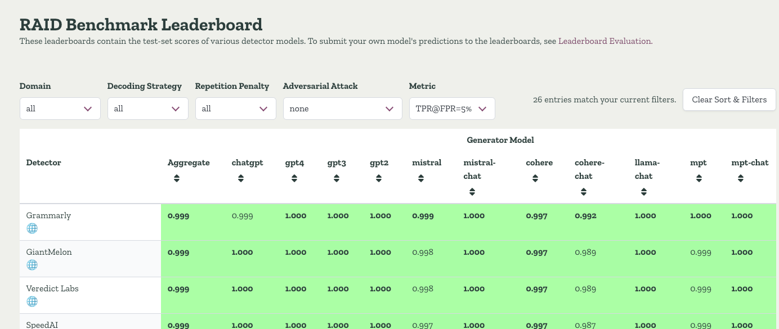Toggle sort order for the chatgpt column
Viewport: 779px width, 329px height.
tap(240, 178)
